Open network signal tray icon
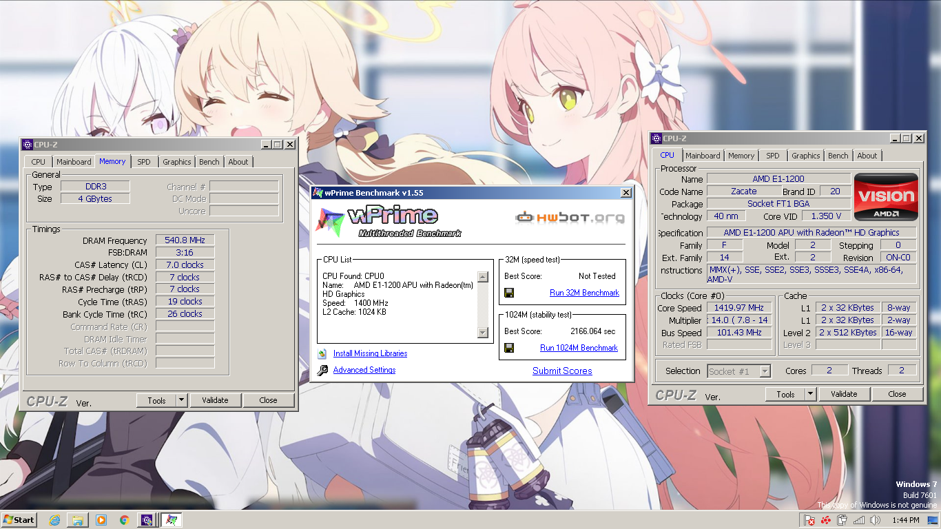This screenshot has height=529, width=941. [x=859, y=520]
